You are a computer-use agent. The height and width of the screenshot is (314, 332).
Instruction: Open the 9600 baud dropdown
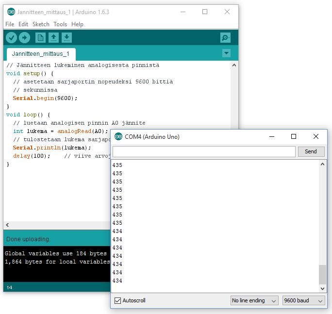(x=303, y=300)
